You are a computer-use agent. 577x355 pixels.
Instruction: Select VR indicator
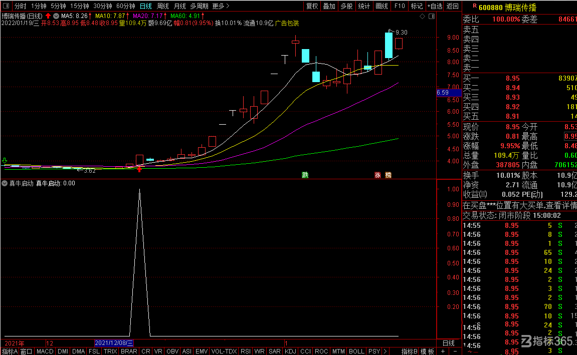point(158,351)
